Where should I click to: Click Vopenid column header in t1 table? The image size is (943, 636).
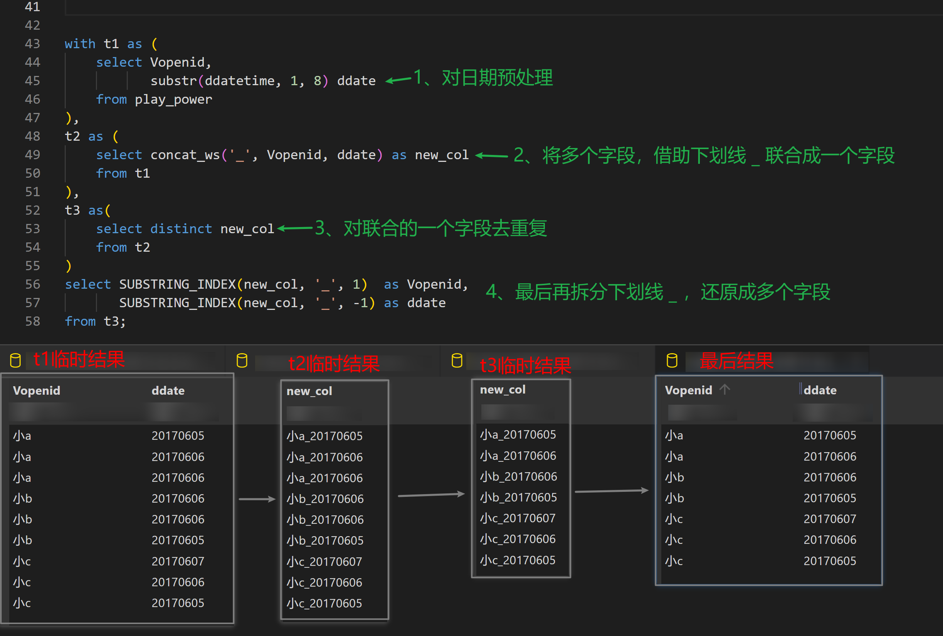point(37,390)
